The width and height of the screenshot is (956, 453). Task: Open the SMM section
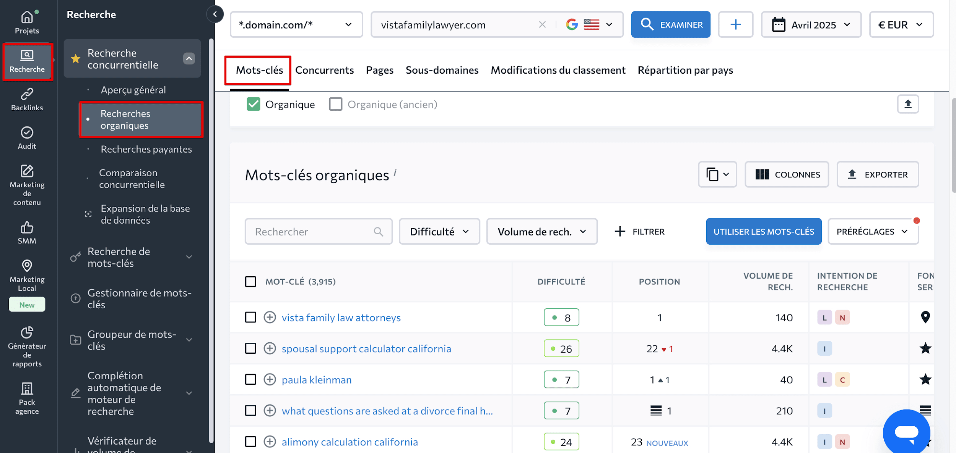pos(27,232)
